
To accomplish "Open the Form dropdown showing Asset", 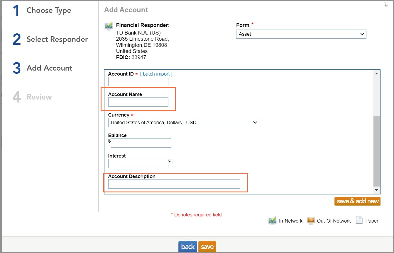I will (301, 34).
